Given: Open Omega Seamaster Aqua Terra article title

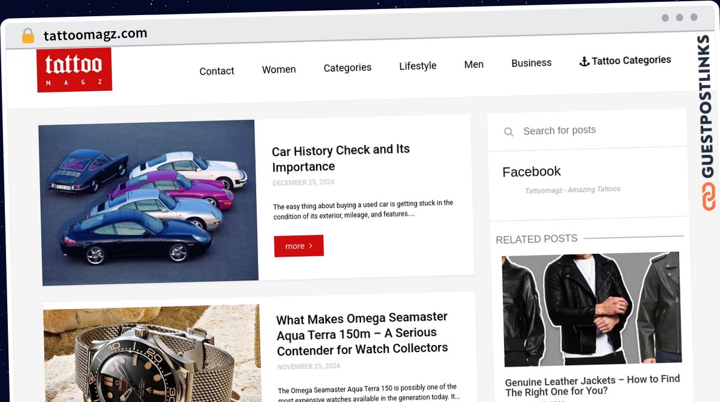Looking at the screenshot, I should tap(362, 334).
